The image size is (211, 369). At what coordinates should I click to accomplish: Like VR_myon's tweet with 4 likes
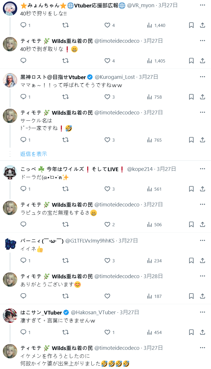pos(110,25)
